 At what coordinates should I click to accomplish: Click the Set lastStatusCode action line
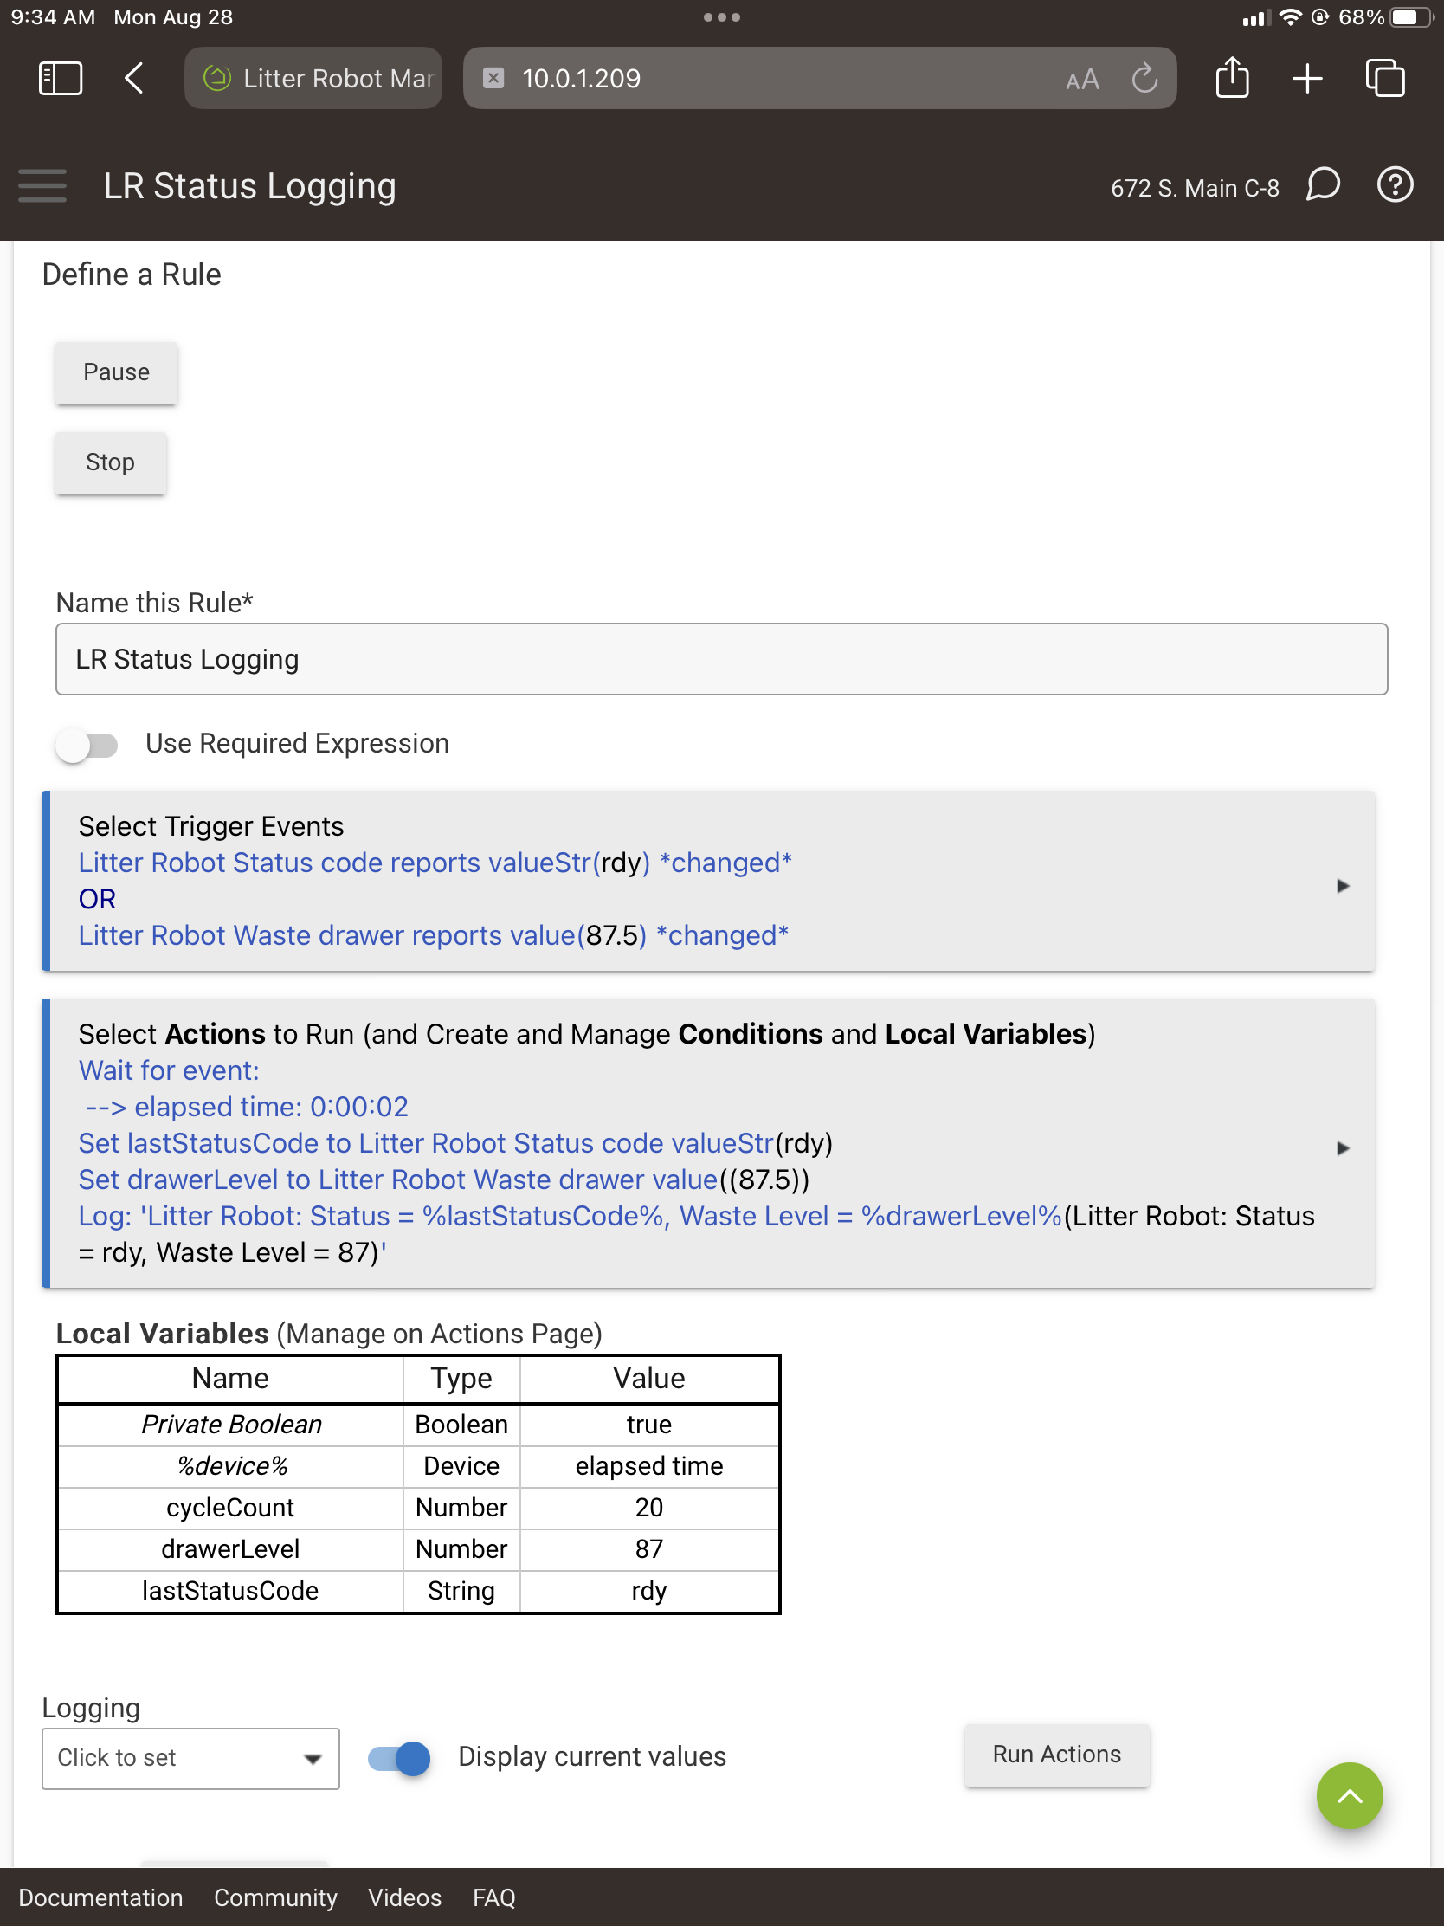pyautogui.click(x=455, y=1143)
